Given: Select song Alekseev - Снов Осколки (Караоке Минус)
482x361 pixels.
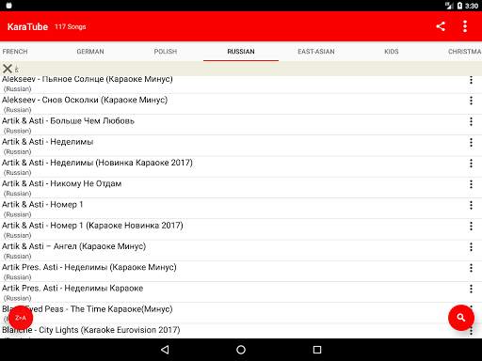Looking at the screenshot, I should 241,104.
